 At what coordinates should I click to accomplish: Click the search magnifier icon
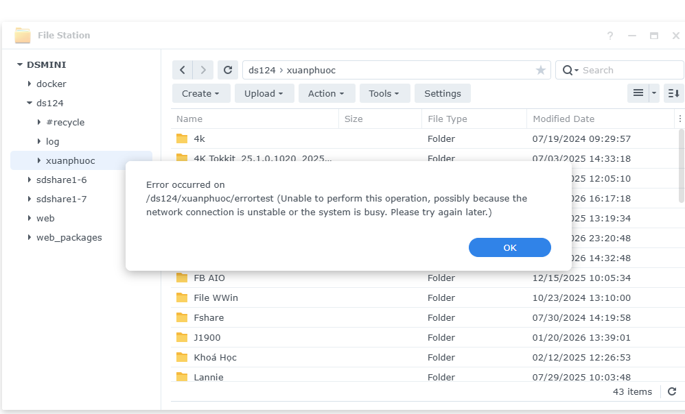(568, 70)
